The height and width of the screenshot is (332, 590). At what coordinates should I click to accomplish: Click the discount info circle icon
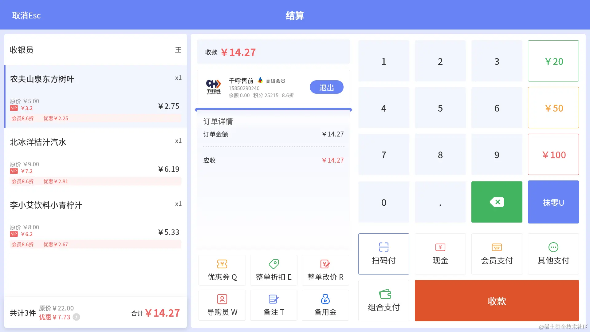pyautogui.click(x=77, y=317)
